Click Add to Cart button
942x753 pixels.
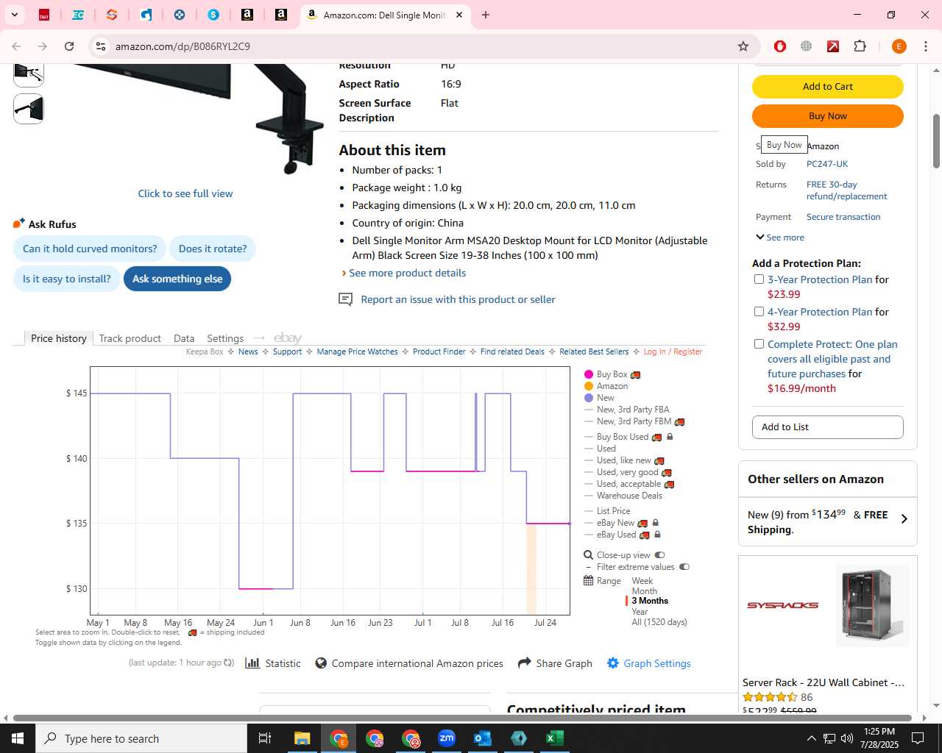coord(827,87)
